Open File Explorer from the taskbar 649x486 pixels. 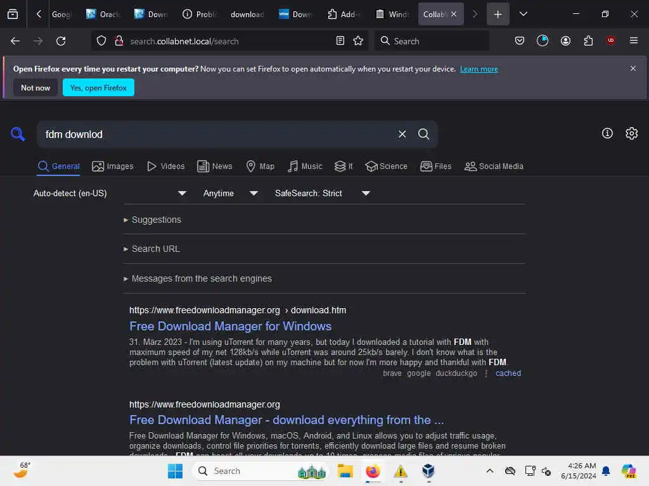[x=345, y=471]
